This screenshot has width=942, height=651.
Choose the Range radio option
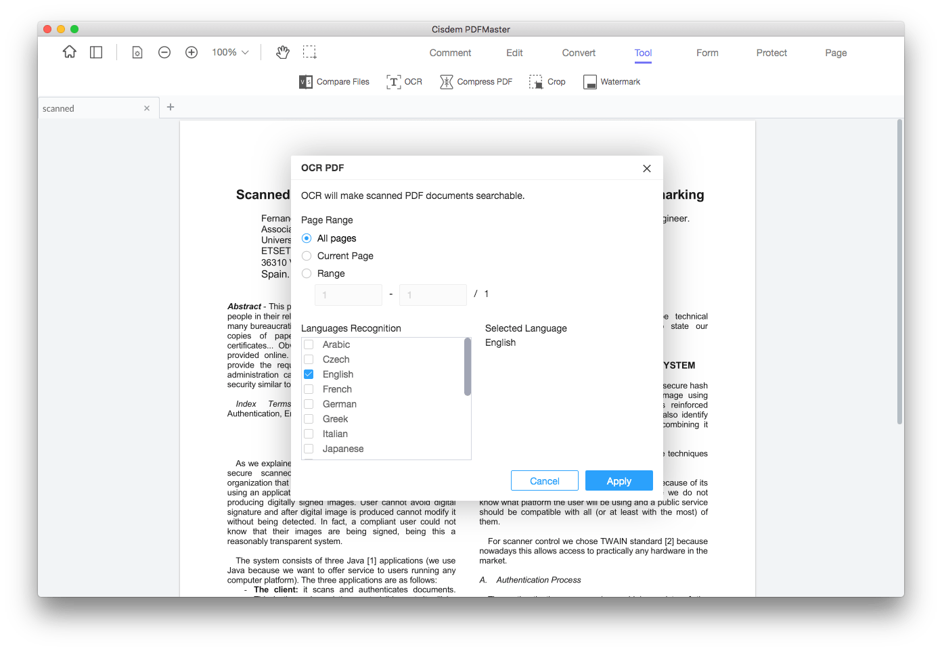(x=307, y=273)
